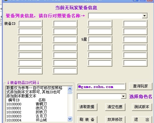The height and width of the screenshot is (123, 154).
Task: Click the input field next to 装备ID label
Action: coord(30,24)
